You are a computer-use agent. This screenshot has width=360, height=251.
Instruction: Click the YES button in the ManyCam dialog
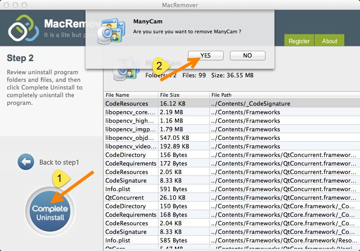(x=206, y=55)
